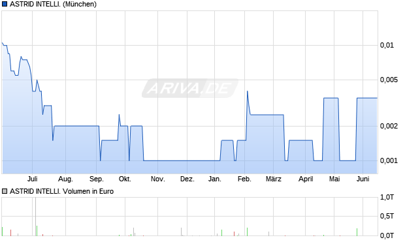
Task: Click the 'Mai' month label
Action: coord(334,179)
